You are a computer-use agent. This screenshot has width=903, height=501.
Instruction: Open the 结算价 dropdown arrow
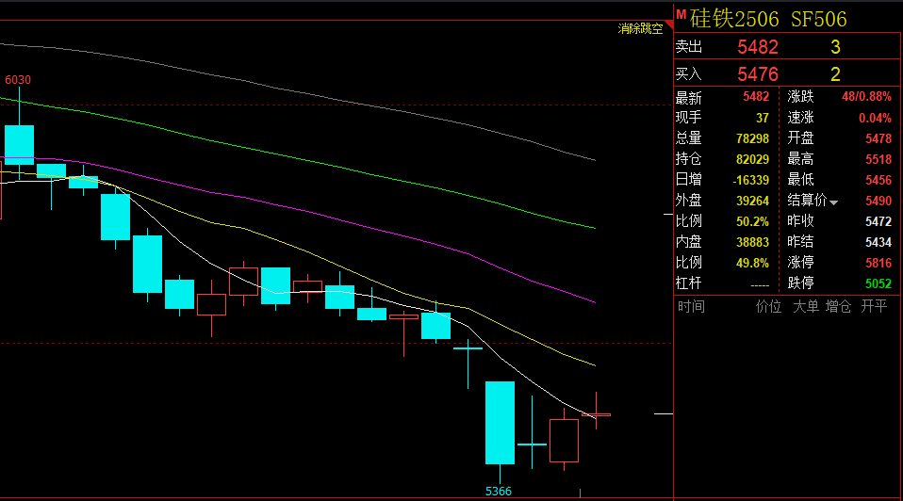coord(833,202)
